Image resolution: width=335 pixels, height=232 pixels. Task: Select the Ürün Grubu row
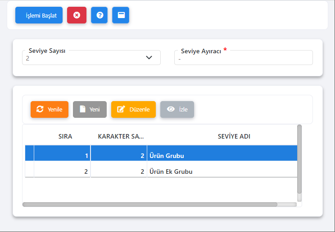coord(161,153)
